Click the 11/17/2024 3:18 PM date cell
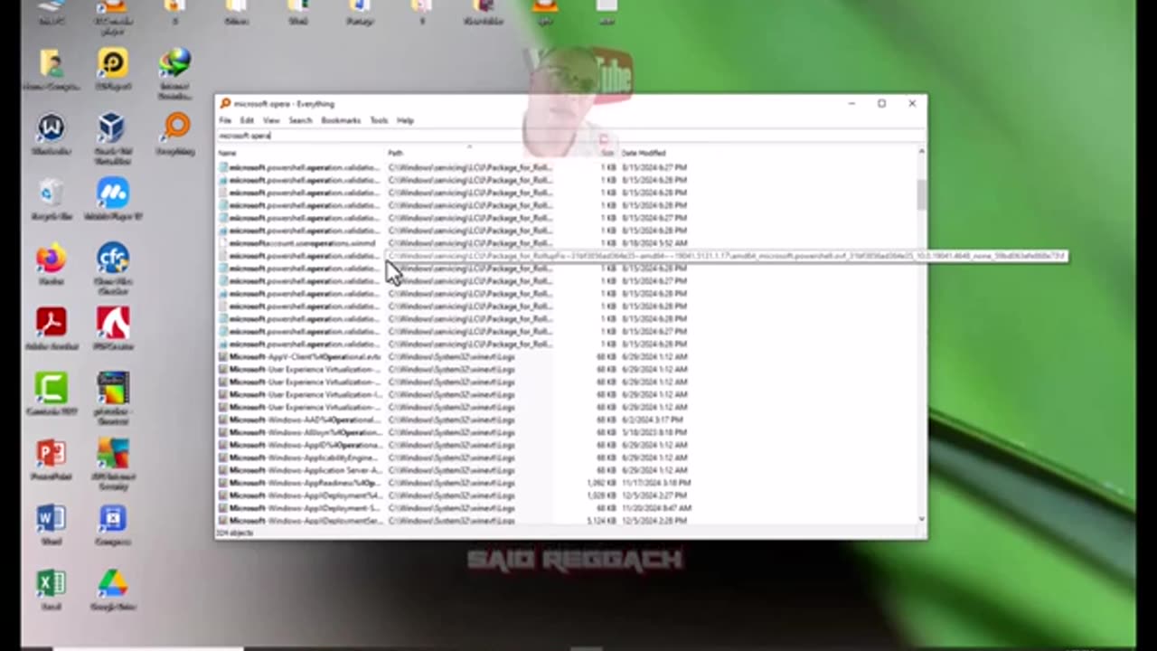 tap(656, 484)
